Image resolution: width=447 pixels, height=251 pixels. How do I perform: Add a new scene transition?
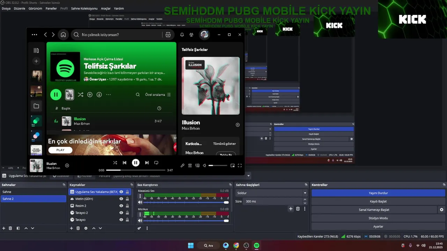[x=291, y=209]
